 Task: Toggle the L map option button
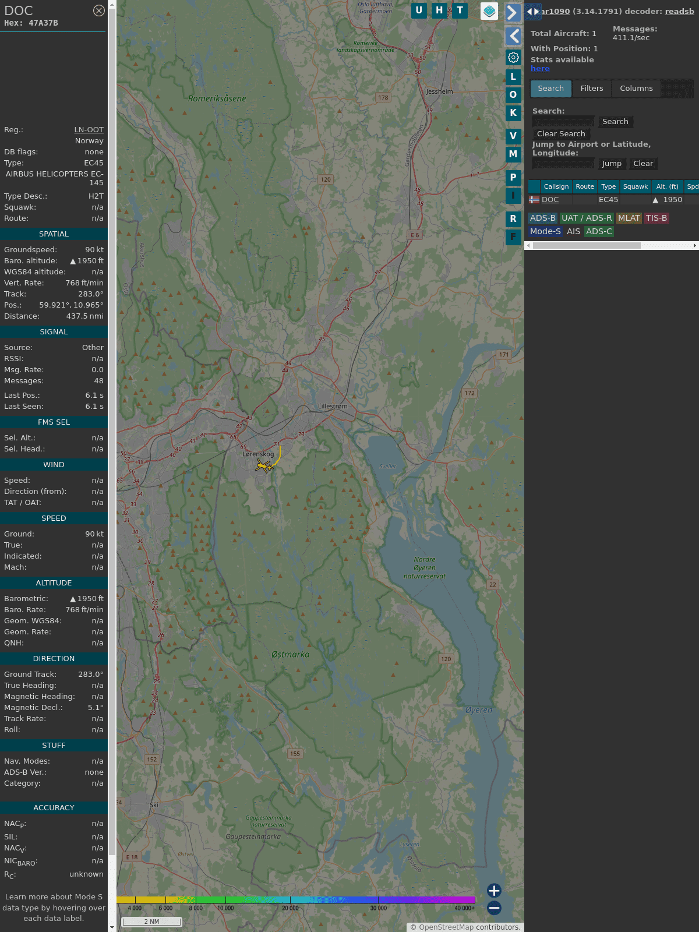513,77
